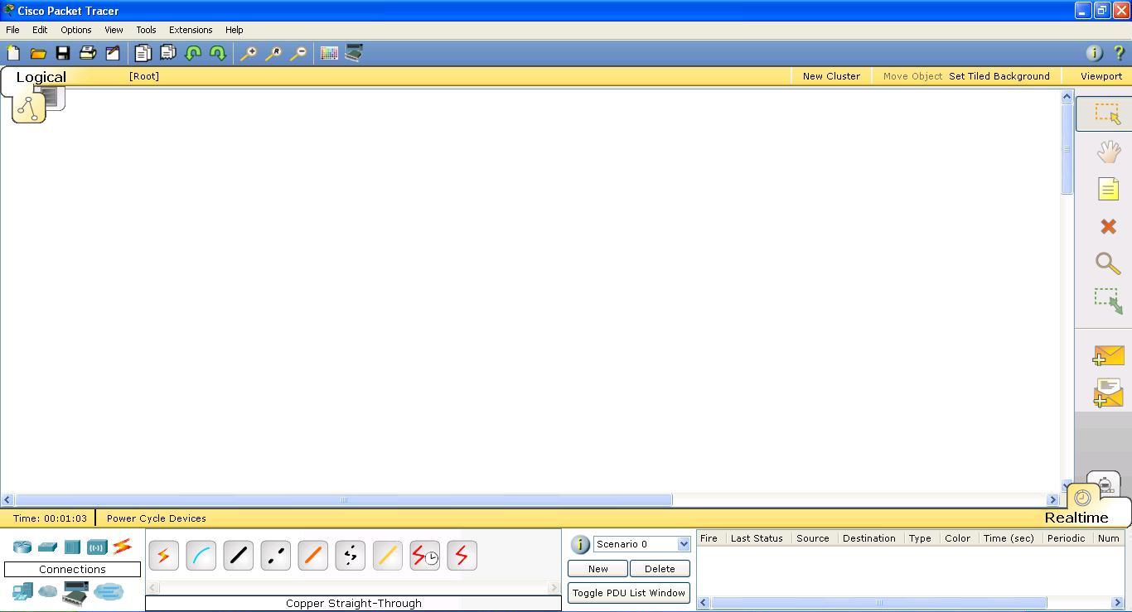Viewport: 1132px width, 612px height.
Task: Select the Routers device category
Action: click(22, 547)
